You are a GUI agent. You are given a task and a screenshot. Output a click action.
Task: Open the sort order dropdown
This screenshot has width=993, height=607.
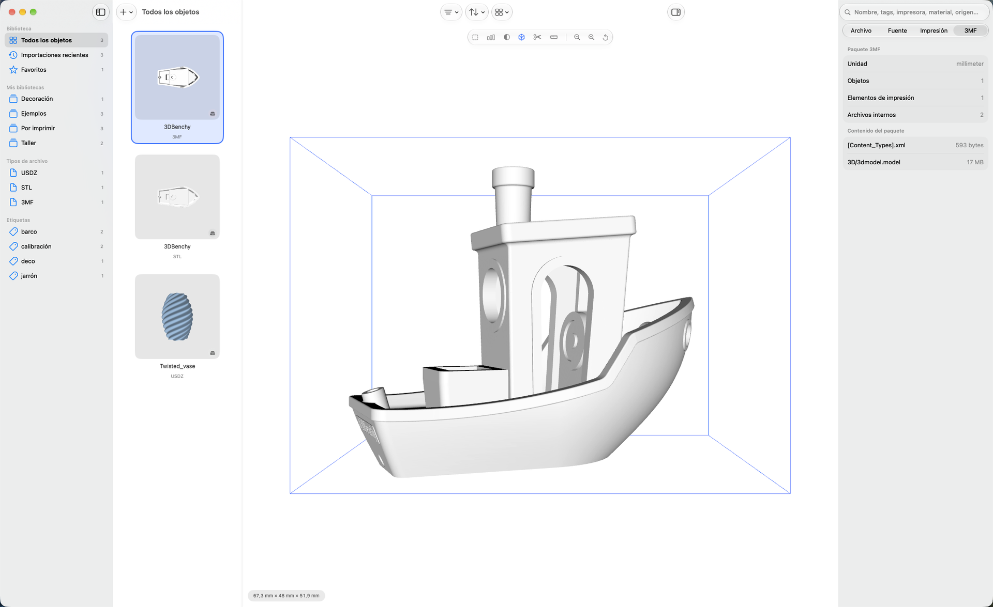[476, 12]
